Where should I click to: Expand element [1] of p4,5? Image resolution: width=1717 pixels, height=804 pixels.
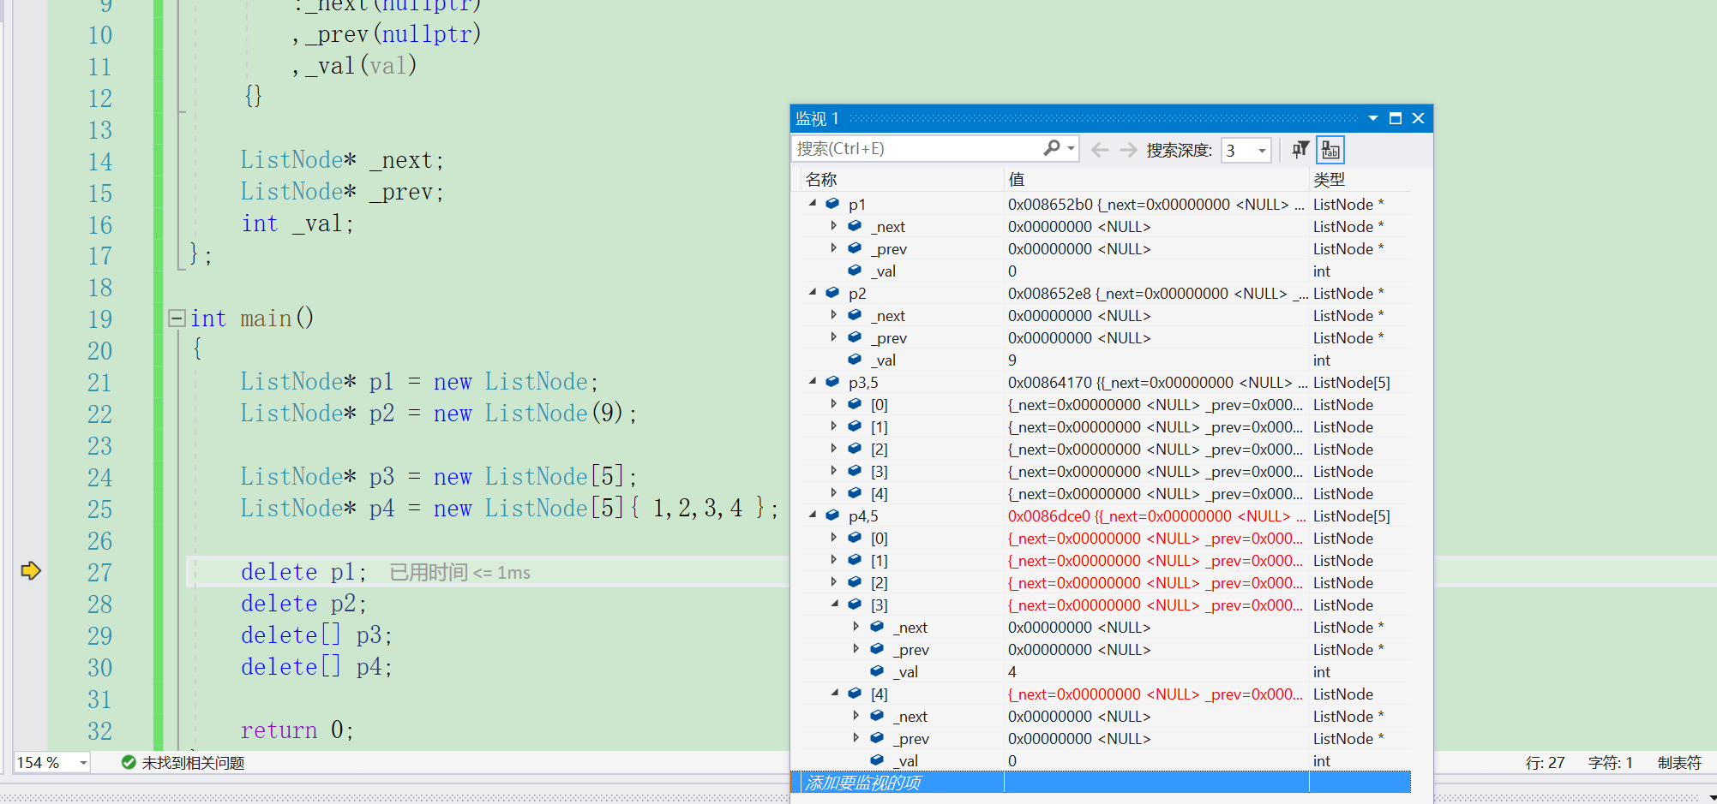pyautogui.click(x=833, y=560)
